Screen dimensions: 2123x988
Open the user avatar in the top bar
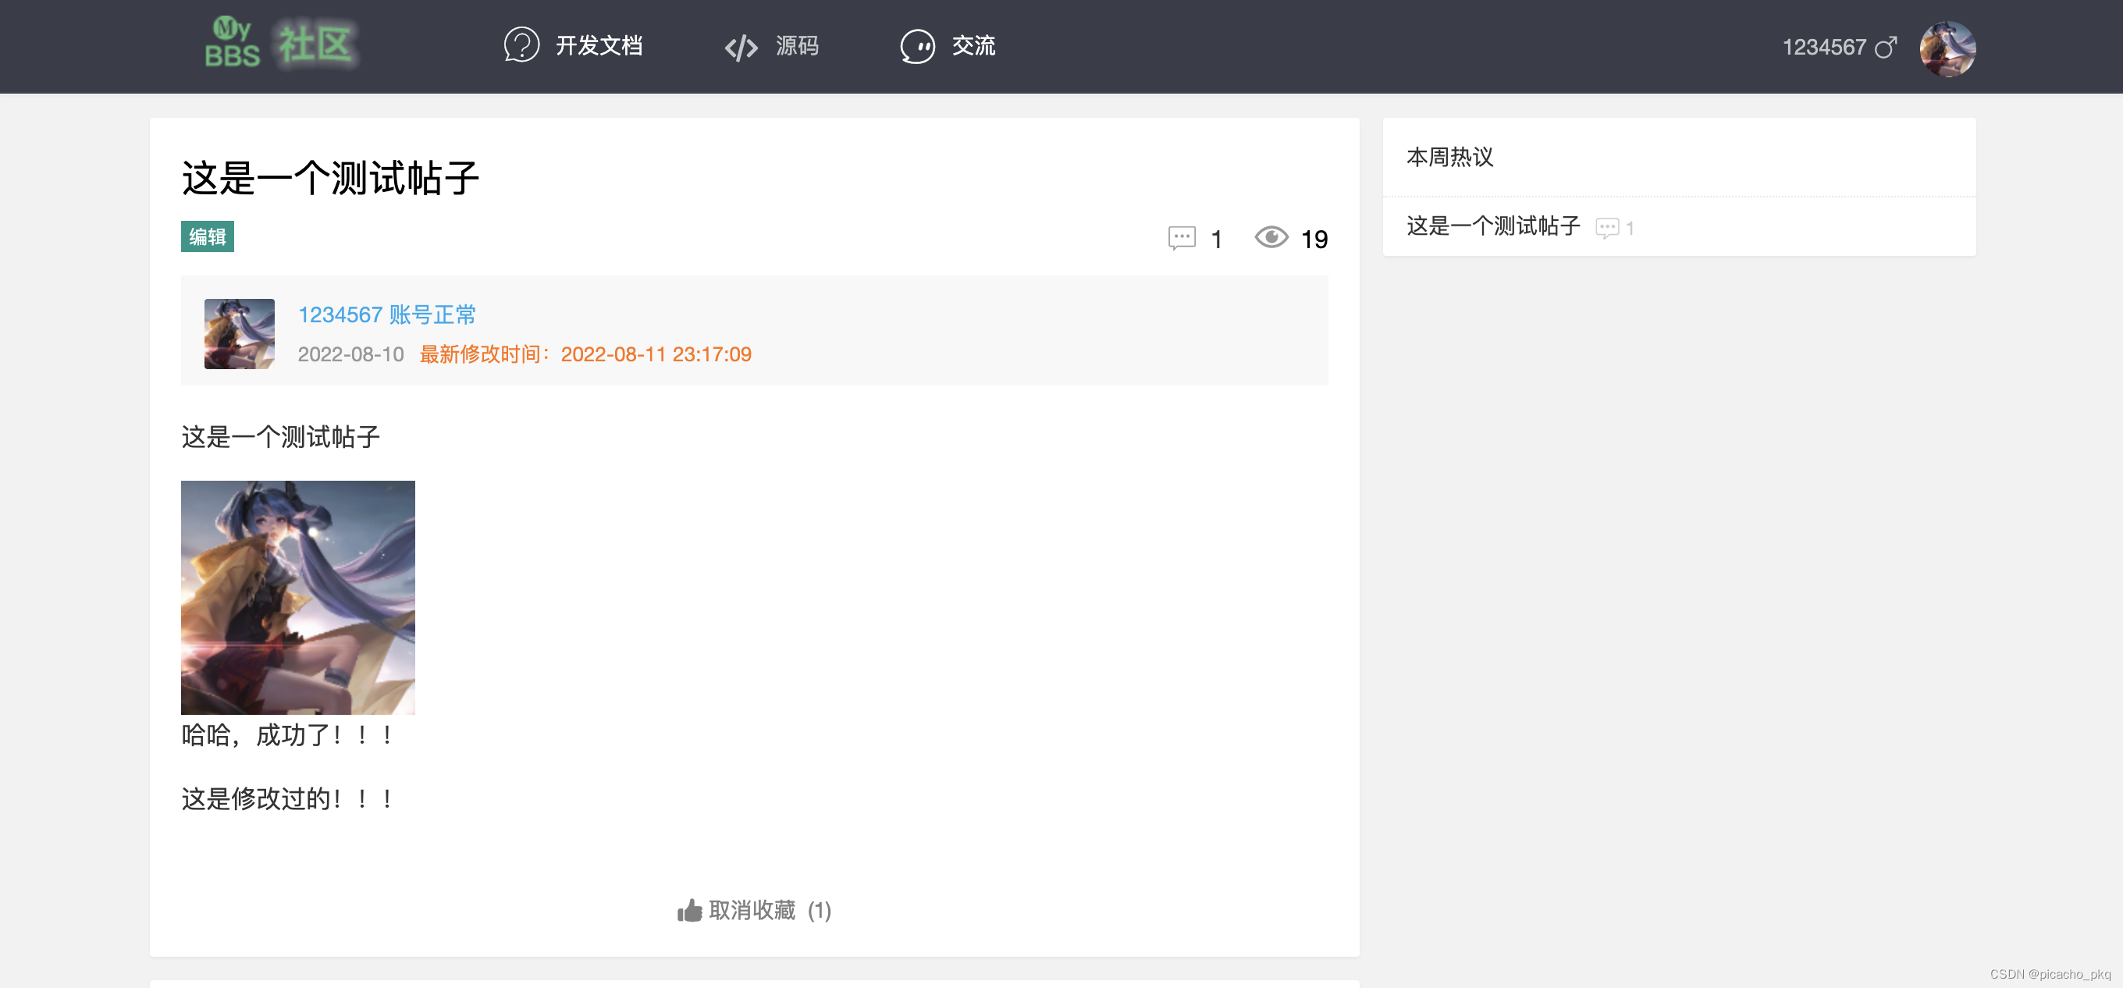pyautogui.click(x=1947, y=48)
